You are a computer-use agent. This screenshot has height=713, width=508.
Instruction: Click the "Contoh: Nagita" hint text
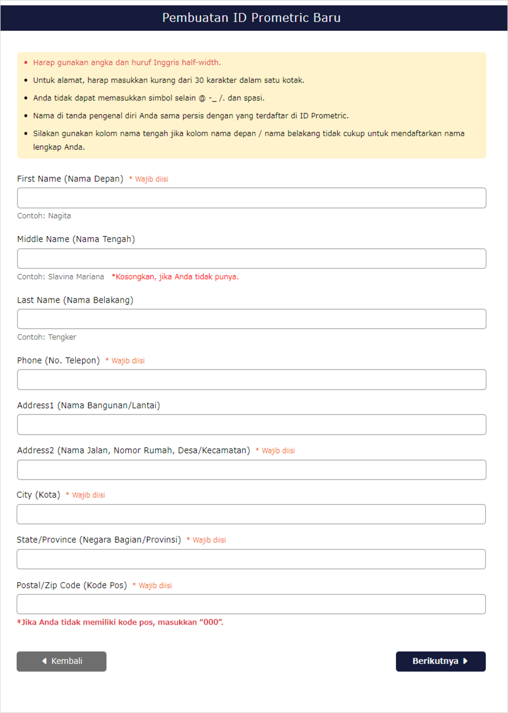click(44, 216)
